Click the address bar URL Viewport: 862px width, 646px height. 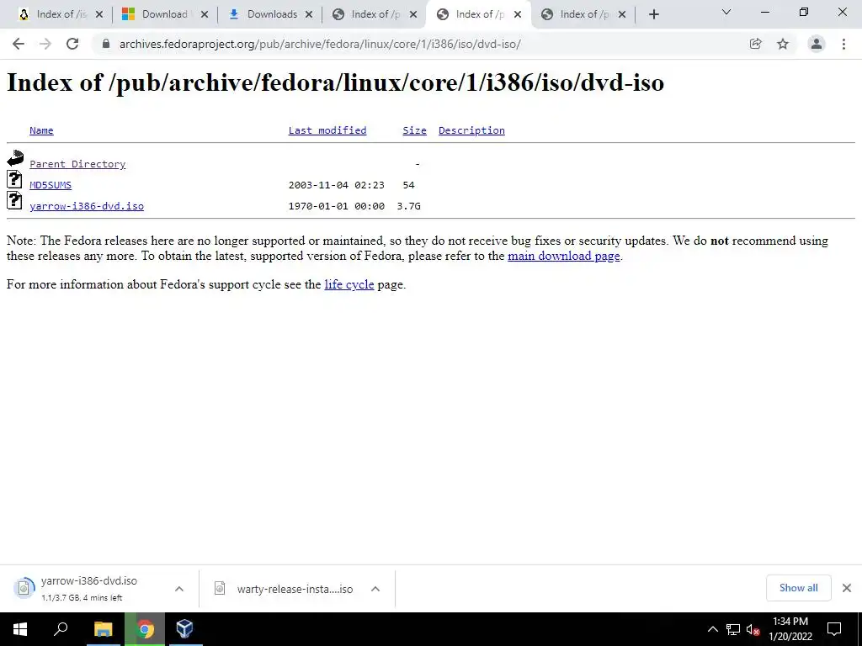click(x=320, y=44)
